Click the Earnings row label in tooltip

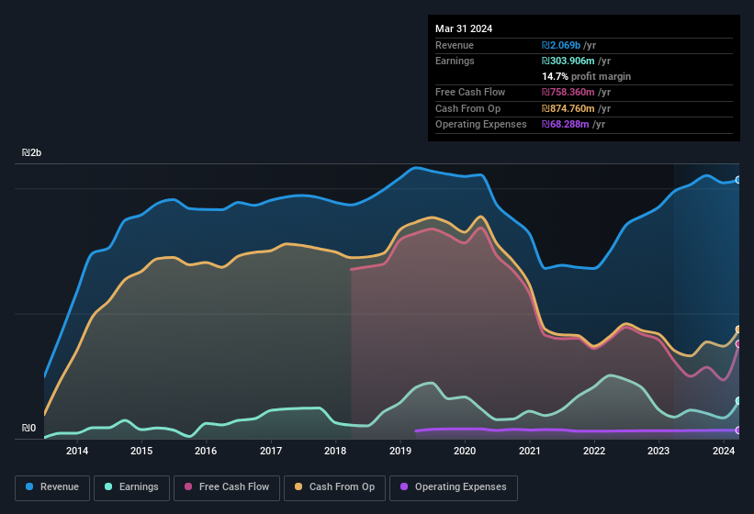tap(455, 61)
